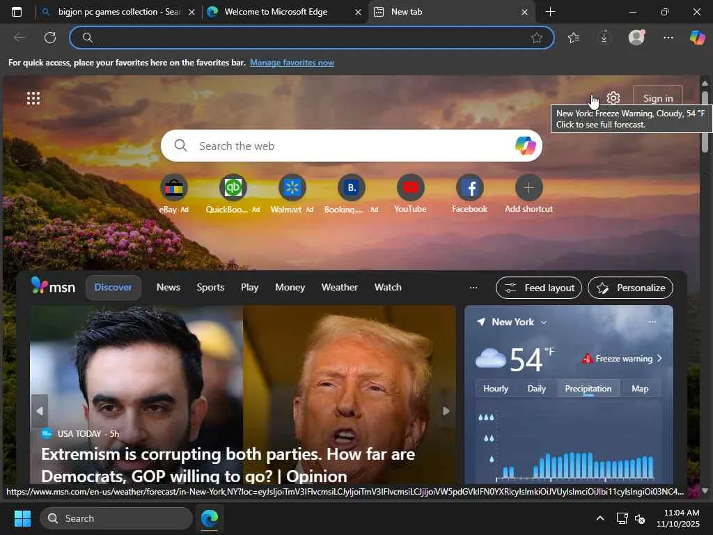Show Precipitation weather view
This screenshot has width=713, height=535.
coord(588,389)
